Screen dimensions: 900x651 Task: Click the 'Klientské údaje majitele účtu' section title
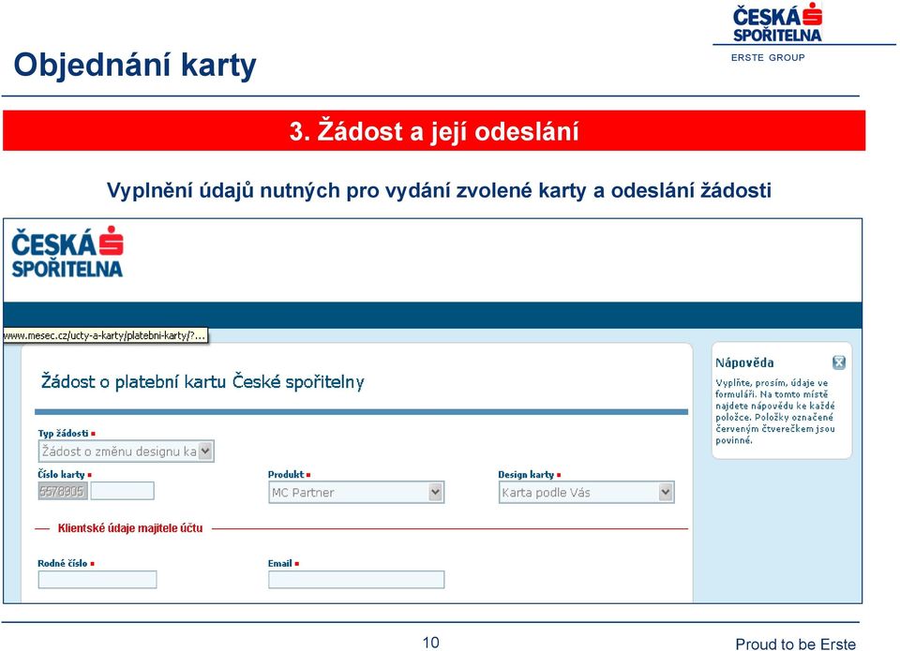[130, 528]
